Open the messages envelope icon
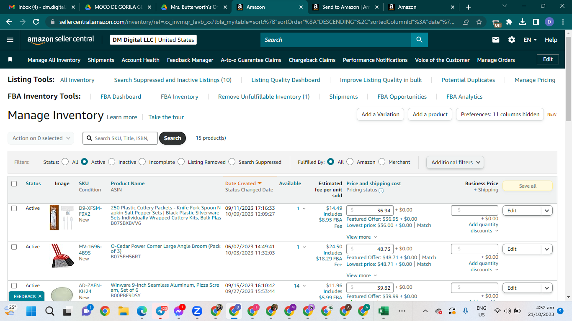572x321 pixels. pyautogui.click(x=496, y=40)
